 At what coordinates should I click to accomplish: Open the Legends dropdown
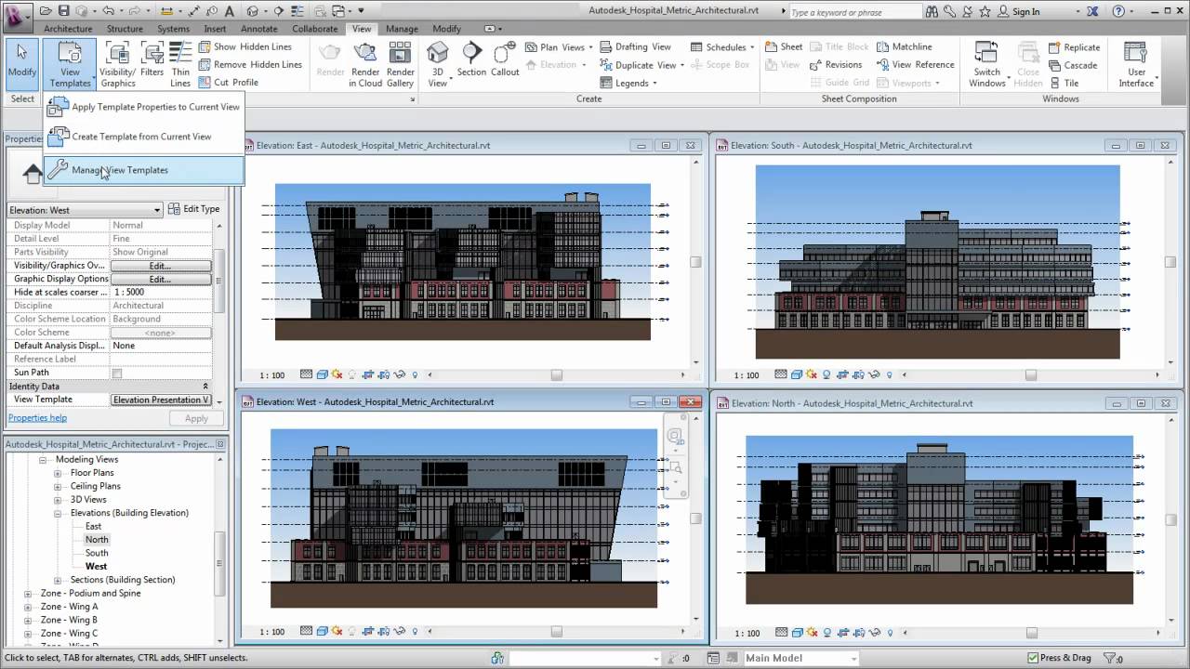(628, 83)
